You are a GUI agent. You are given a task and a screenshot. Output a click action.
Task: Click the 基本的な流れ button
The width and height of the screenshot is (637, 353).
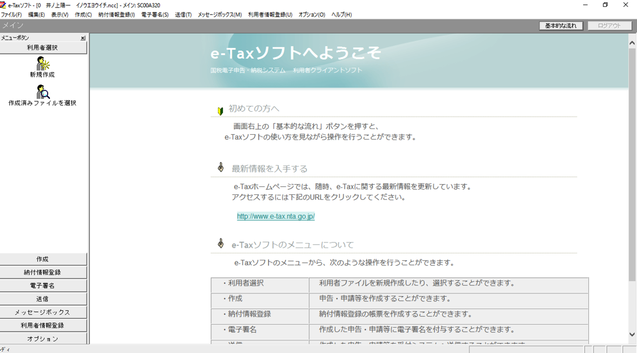click(560, 25)
